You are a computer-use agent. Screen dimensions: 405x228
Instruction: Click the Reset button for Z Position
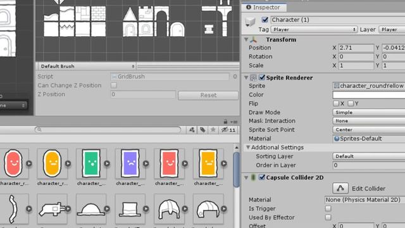[208, 95]
